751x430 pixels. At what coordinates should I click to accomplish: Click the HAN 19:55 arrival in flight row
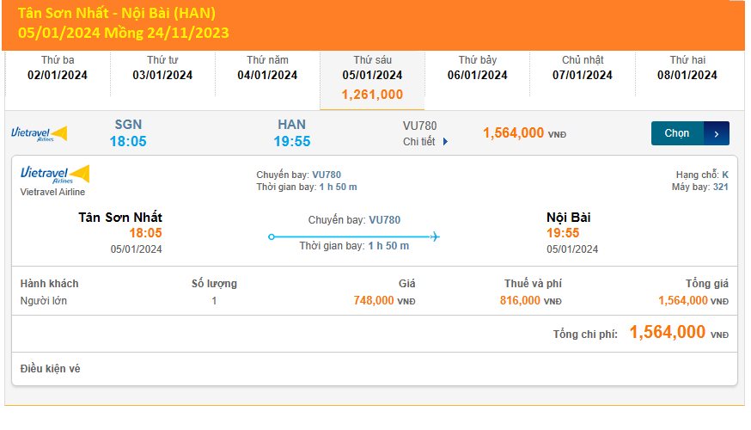pyautogui.click(x=292, y=133)
